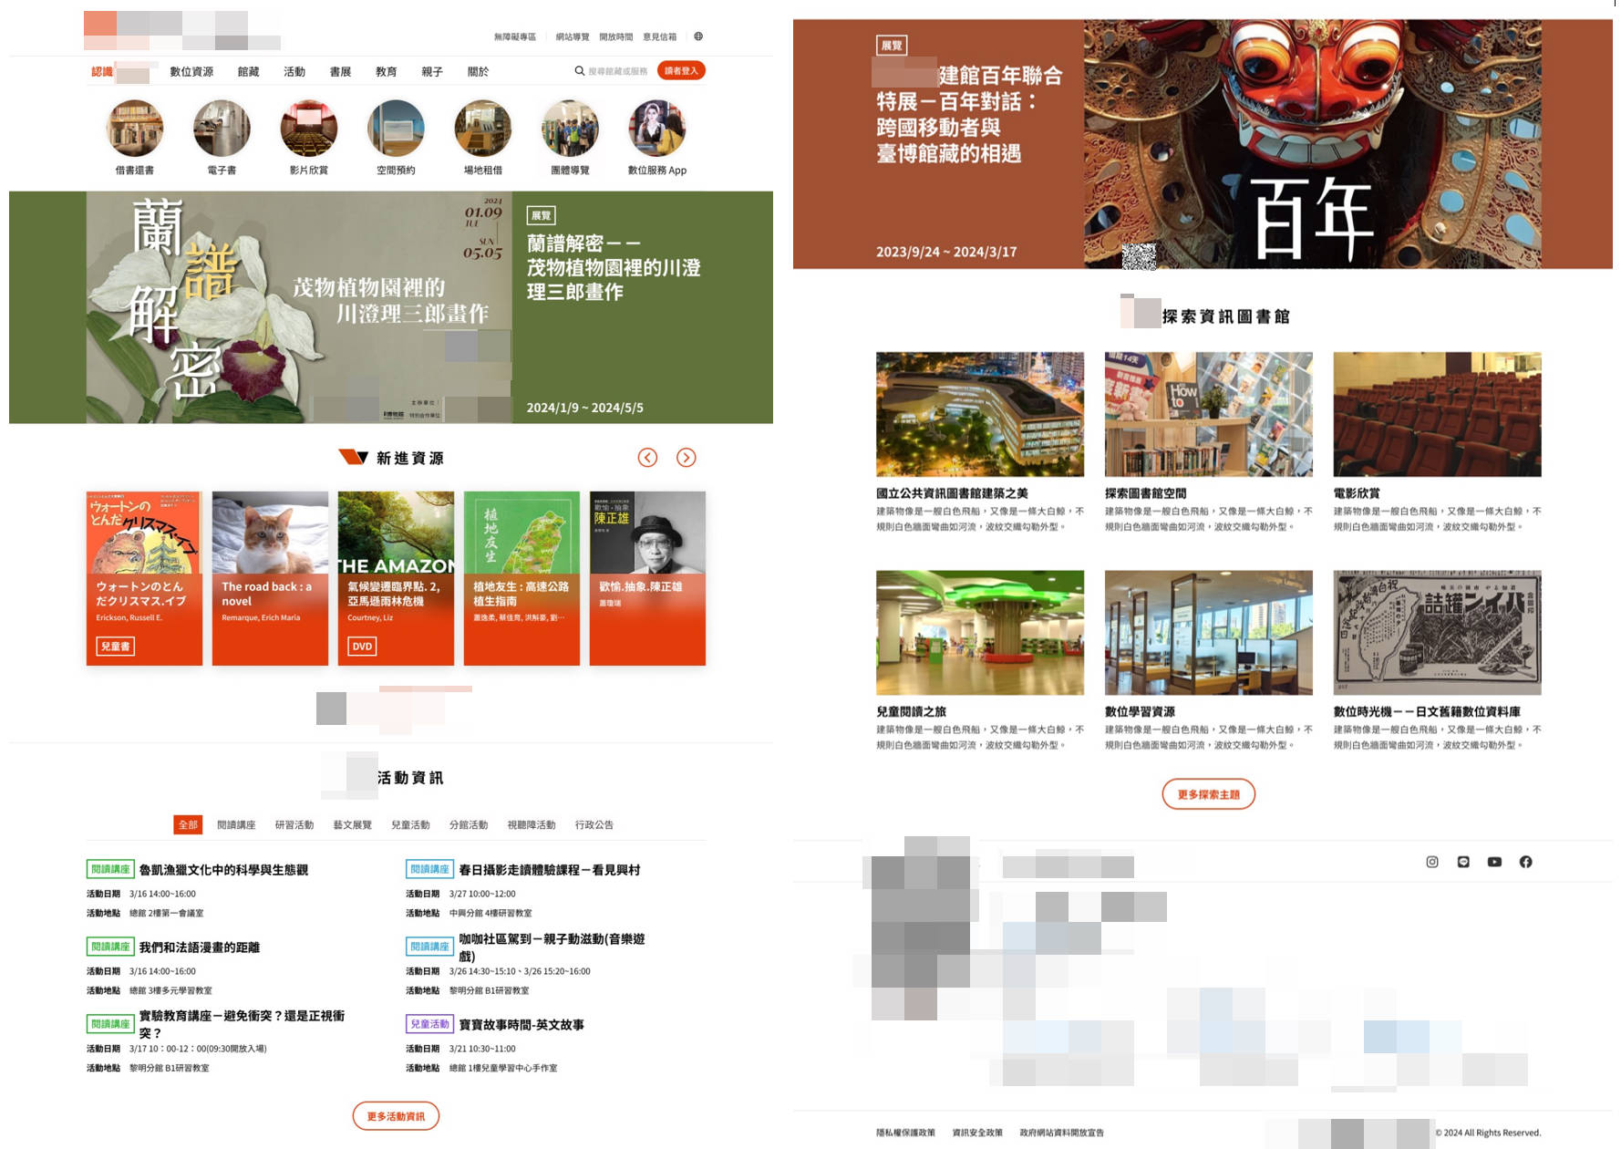The image size is (1621, 1149).
Task: Select the 全部 activity filter tab
Action: point(188,824)
